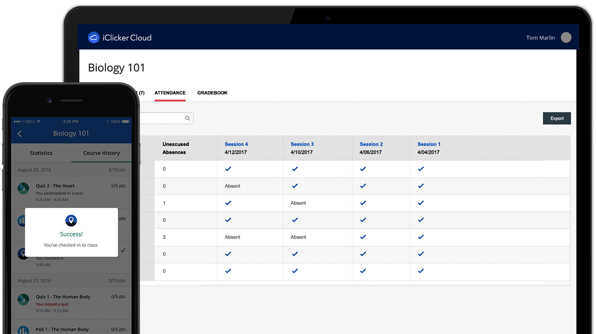Viewport: 596px width, 334px height.
Task: Click the 4/10/2017 date under Session 3
Action: (x=302, y=153)
